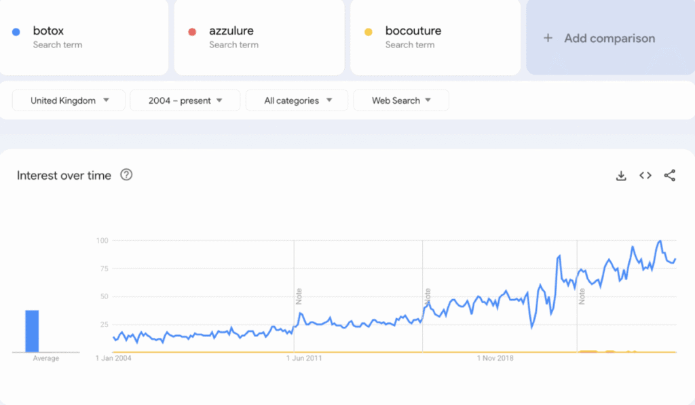Click the plus icon to add comparison

pos(548,39)
